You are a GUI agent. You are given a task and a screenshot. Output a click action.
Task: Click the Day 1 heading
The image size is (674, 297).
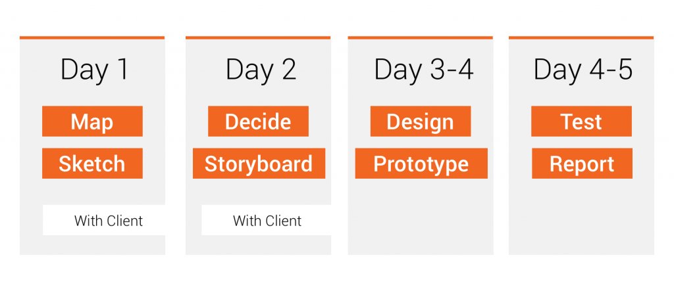[x=95, y=70]
